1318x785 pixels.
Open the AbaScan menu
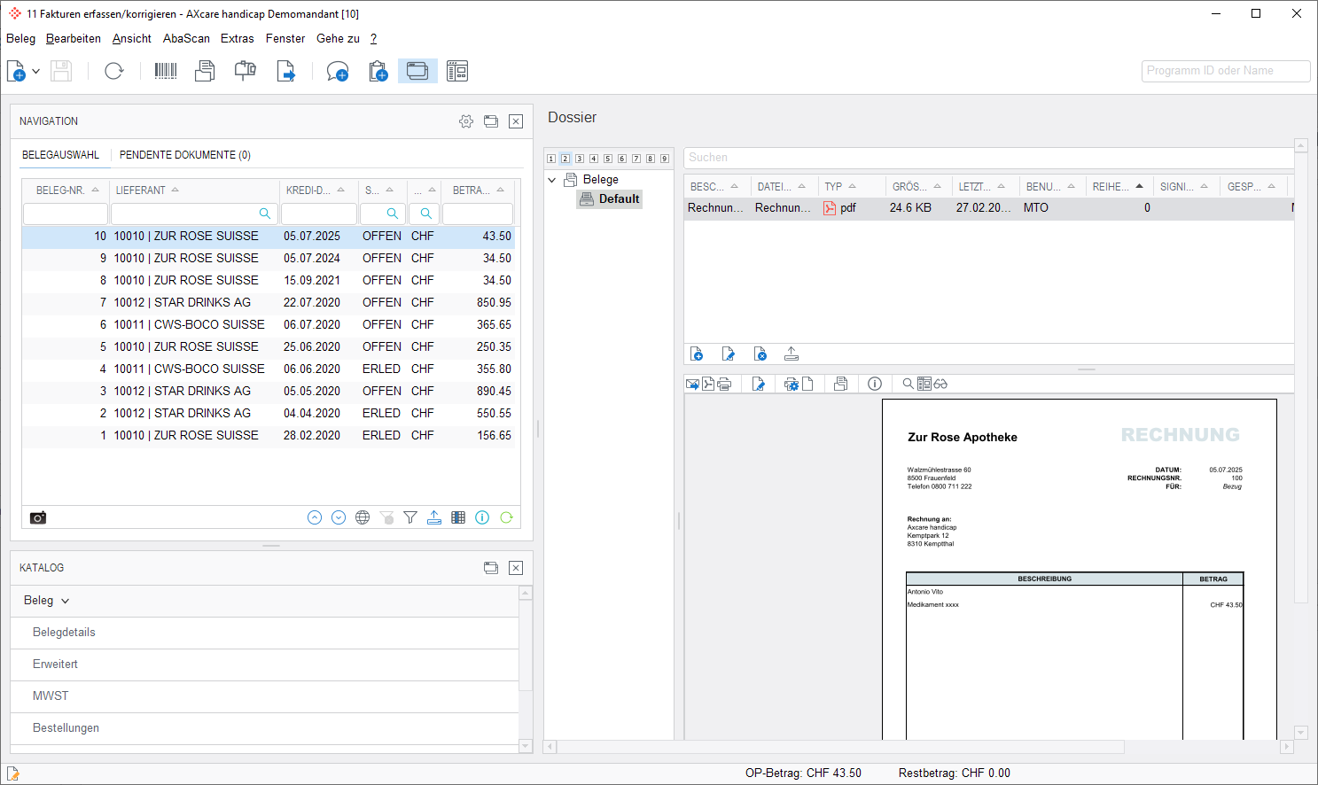coord(186,39)
